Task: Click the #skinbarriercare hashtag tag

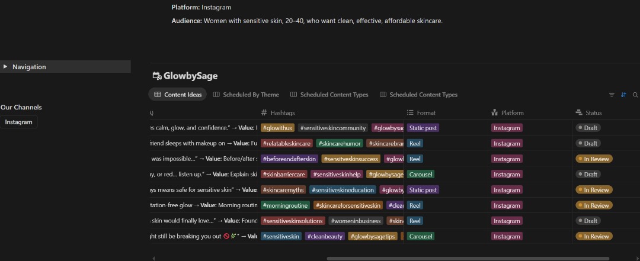Action: 284,175
